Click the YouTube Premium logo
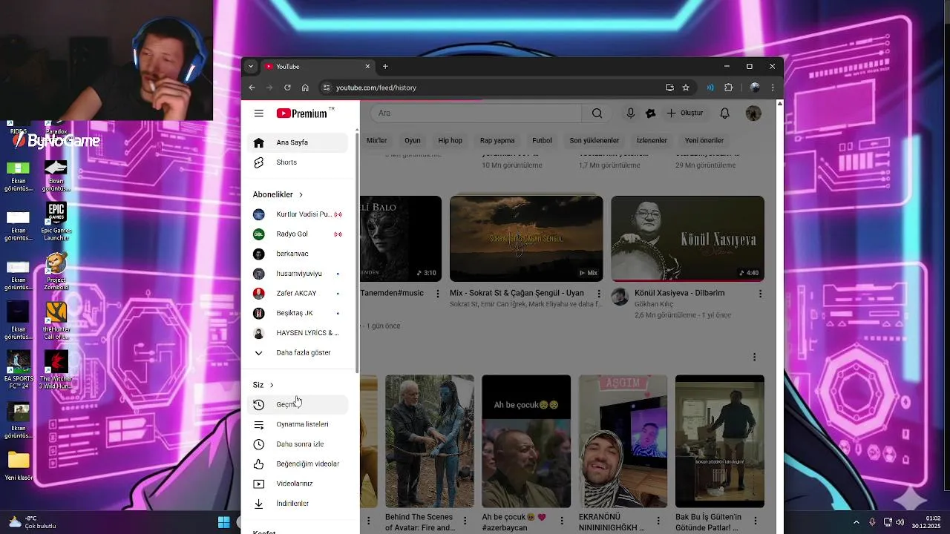 click(x=302, y=113)
